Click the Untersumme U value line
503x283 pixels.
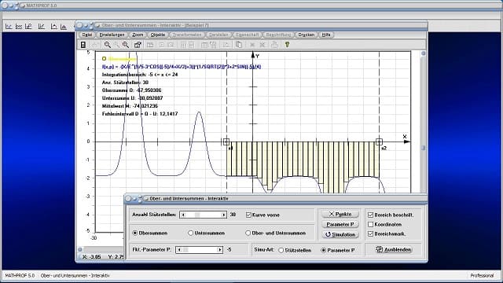(133, 97)
